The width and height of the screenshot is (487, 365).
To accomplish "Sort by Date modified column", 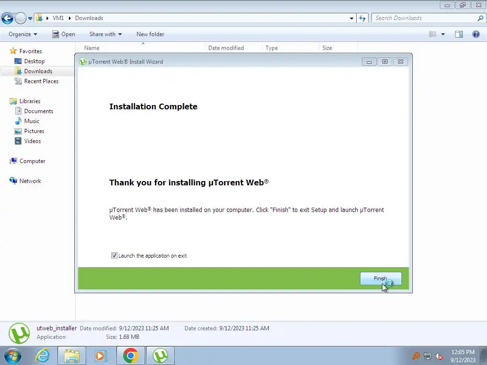I will pos(234,48).
